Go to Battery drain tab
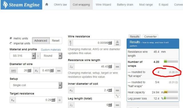Screen dimensions: 183x108 (x=125, y=5)
